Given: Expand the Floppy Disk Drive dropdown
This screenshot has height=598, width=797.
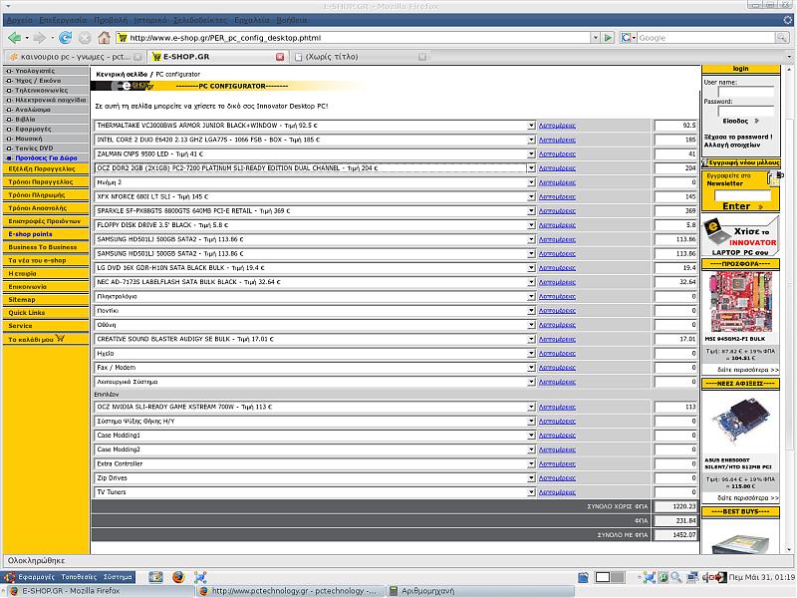Looking at the screenshot, I should coord(531,225).
